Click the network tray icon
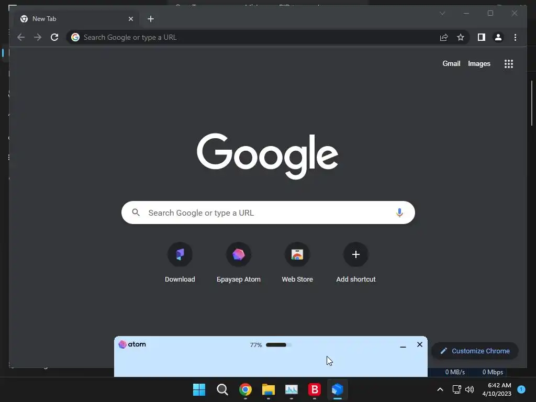Viewport: 536px width, 402px height. [456, 389]
